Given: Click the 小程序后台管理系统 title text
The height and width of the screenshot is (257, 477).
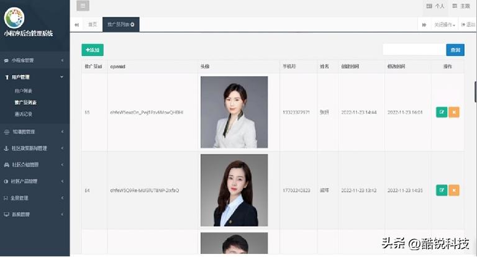Looking at the screenshot, I should pos(29,33).
